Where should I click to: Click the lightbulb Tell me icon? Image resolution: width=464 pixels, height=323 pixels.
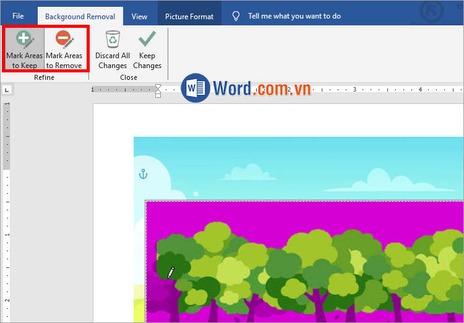(x=236, y=16)
